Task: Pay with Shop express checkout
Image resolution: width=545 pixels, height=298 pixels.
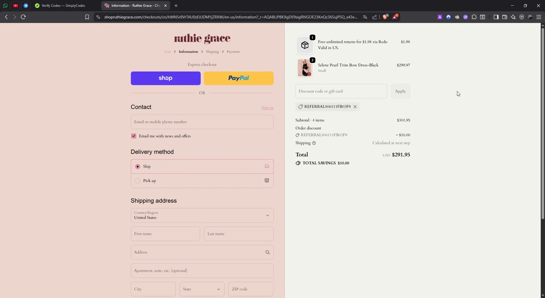Action: pyautogui.click(x=166, y=78)
